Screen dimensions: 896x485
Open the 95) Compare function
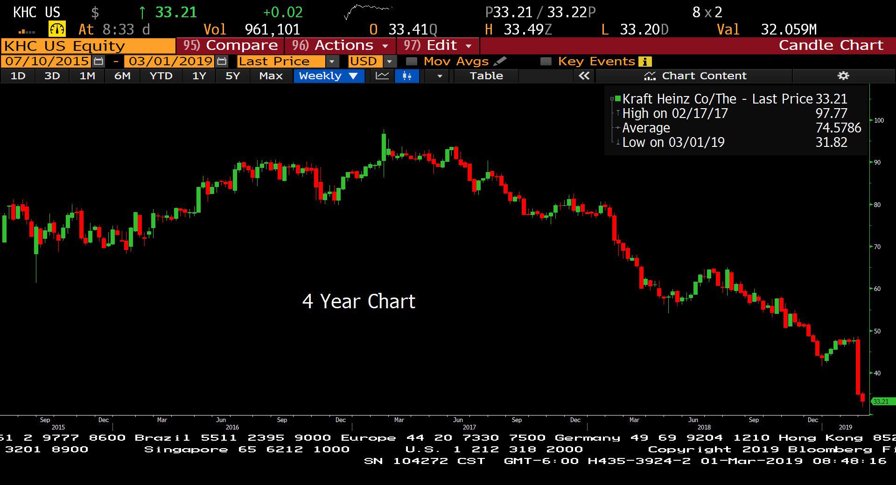(231, 45)
